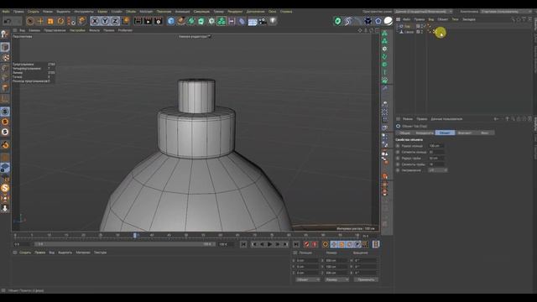Play the animation forward

[269, 244]
